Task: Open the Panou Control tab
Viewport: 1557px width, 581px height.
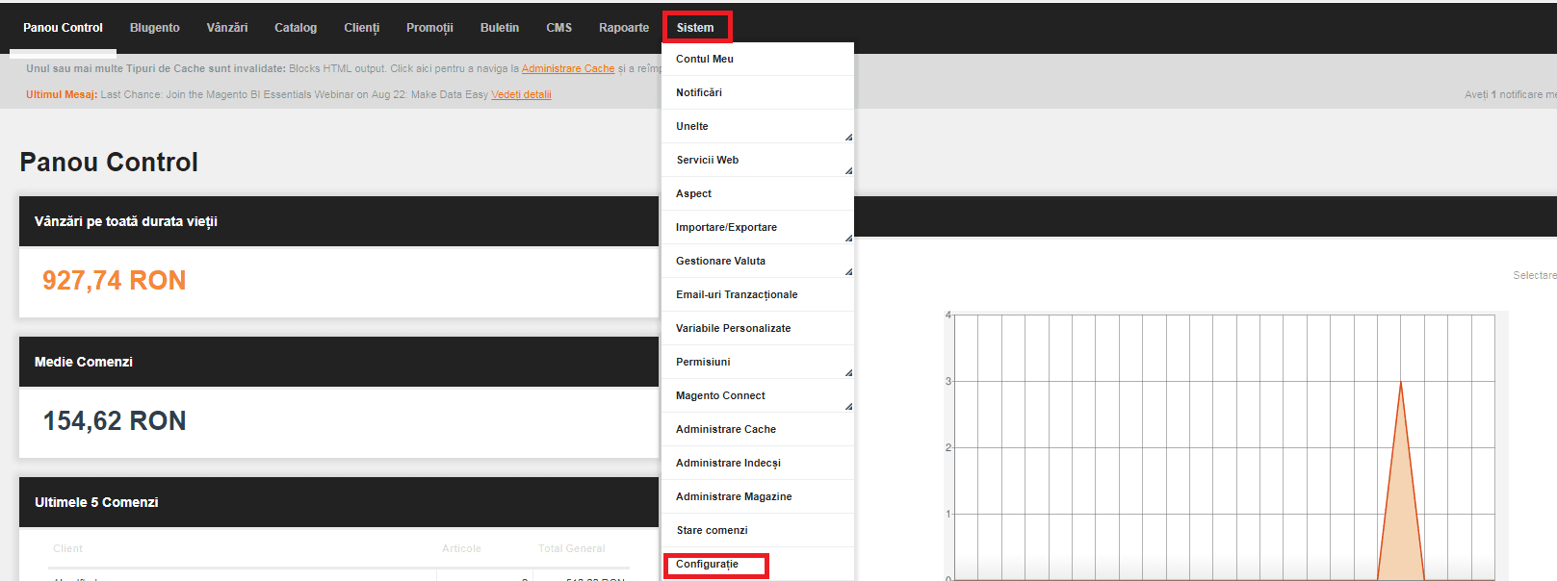Action: click(63, 28)
